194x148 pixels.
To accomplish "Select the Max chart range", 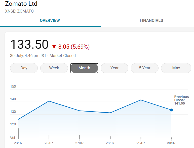I will (176, 68).
